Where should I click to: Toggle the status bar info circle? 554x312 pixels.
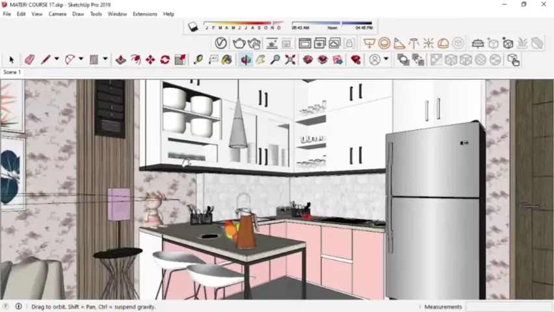[18, 306]
